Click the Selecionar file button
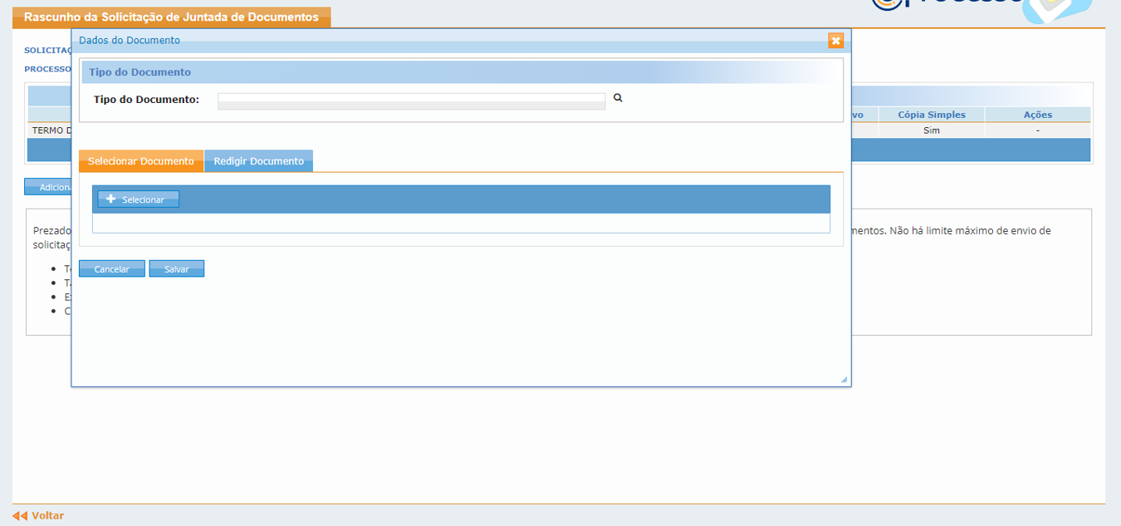The height and width of the screenshot is (526, 1121). point(138,199)
